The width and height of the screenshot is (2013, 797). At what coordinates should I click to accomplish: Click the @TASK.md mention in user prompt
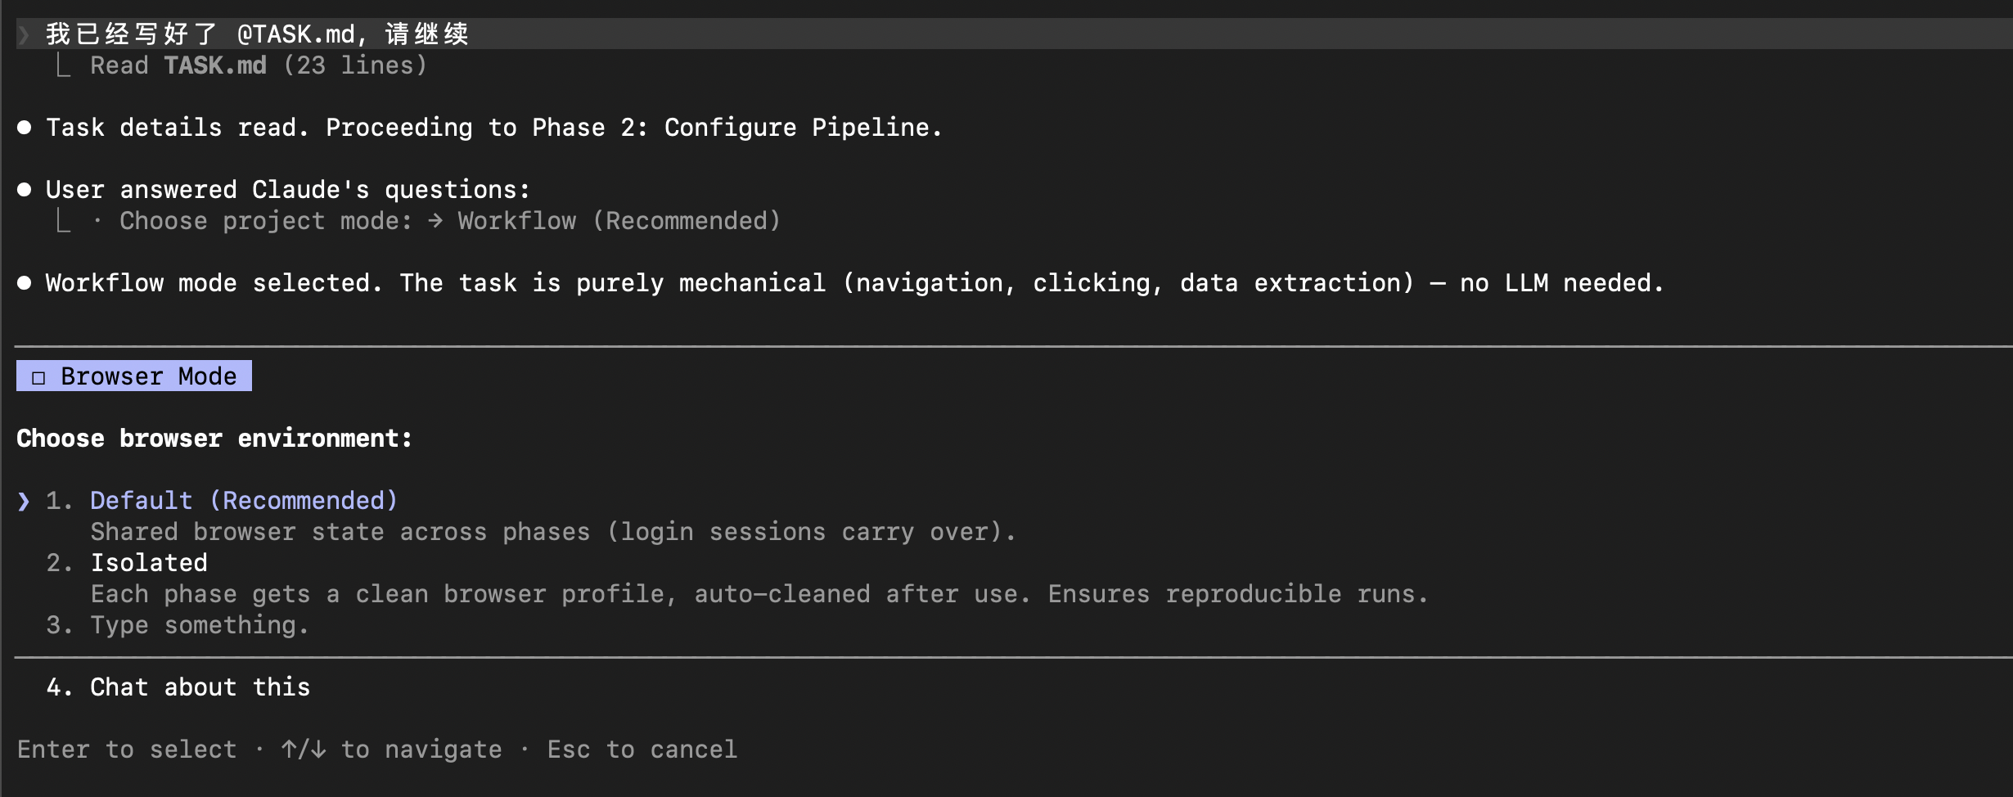coord(295,34)
